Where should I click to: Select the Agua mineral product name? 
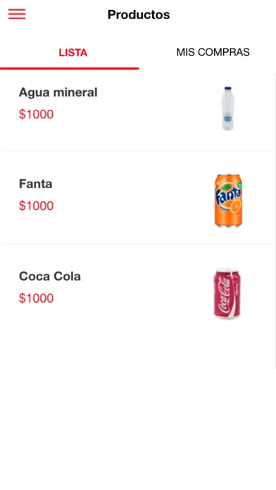tap(58, 92)
